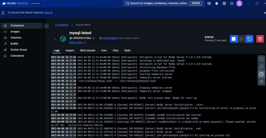Delete the container with red trash button

tap(260, 39)
